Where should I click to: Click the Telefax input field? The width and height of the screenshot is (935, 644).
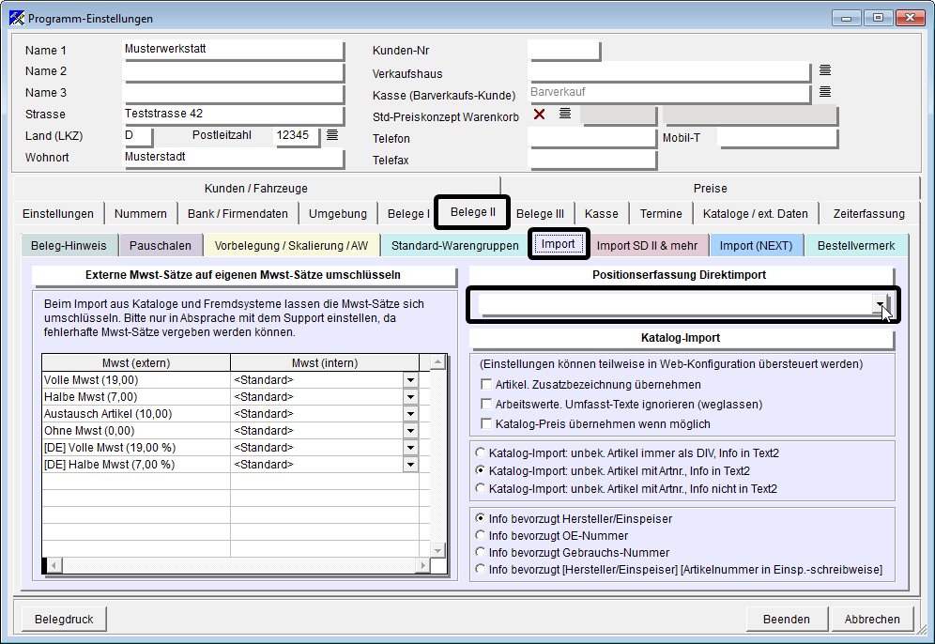pyautogui.click(x=592, y=160)
